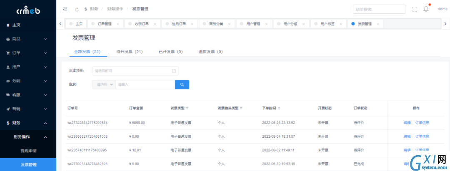Close the 用户标签 tab
Image resolution: width=450 pixels, height=171 pixels.
tap(341, 24)
